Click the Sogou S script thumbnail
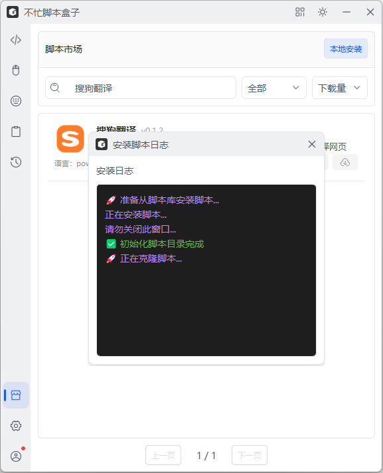 pyautogui.click(x=70, y=139)
